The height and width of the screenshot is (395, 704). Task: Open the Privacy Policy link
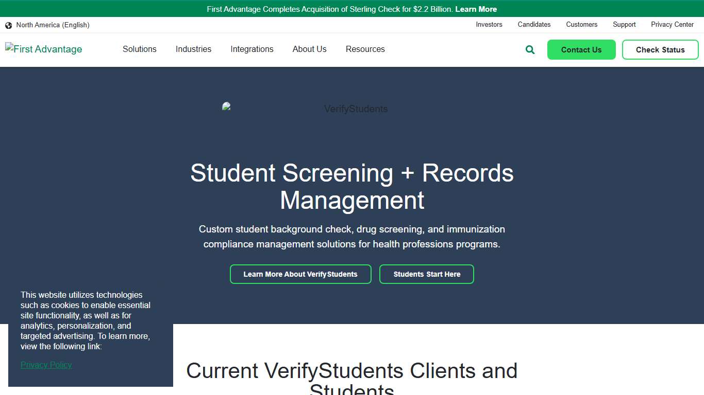pos(46,365)
